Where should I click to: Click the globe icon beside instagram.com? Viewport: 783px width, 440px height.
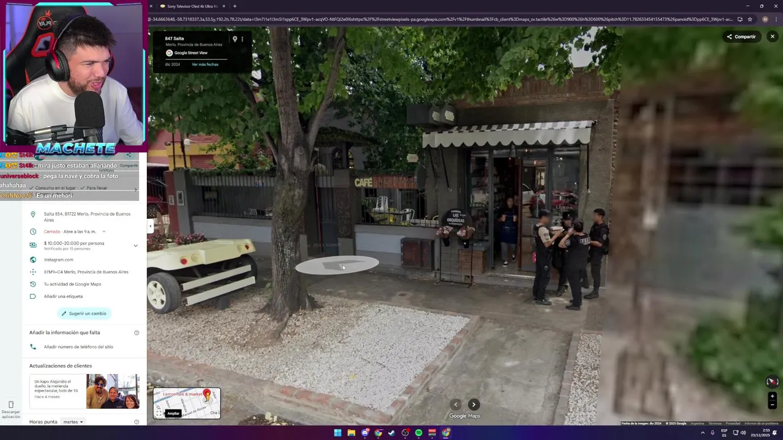click(33, 260)
